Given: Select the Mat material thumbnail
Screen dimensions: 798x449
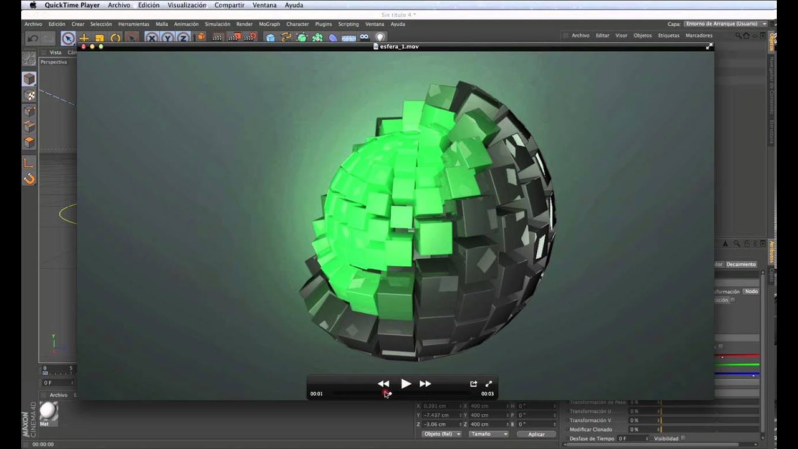Looking at the screenshot, I should point(48,412).
